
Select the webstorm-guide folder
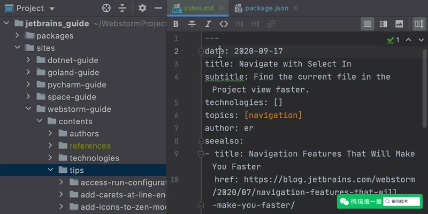point(83,109)
